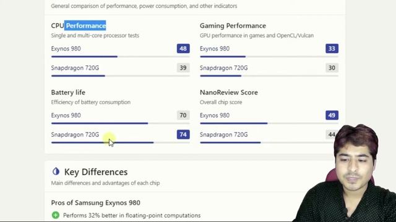The height and width of the screenshot is (222, 396).
Task: Click the CPU Performance score badge 48
Action: pos(183,49)
